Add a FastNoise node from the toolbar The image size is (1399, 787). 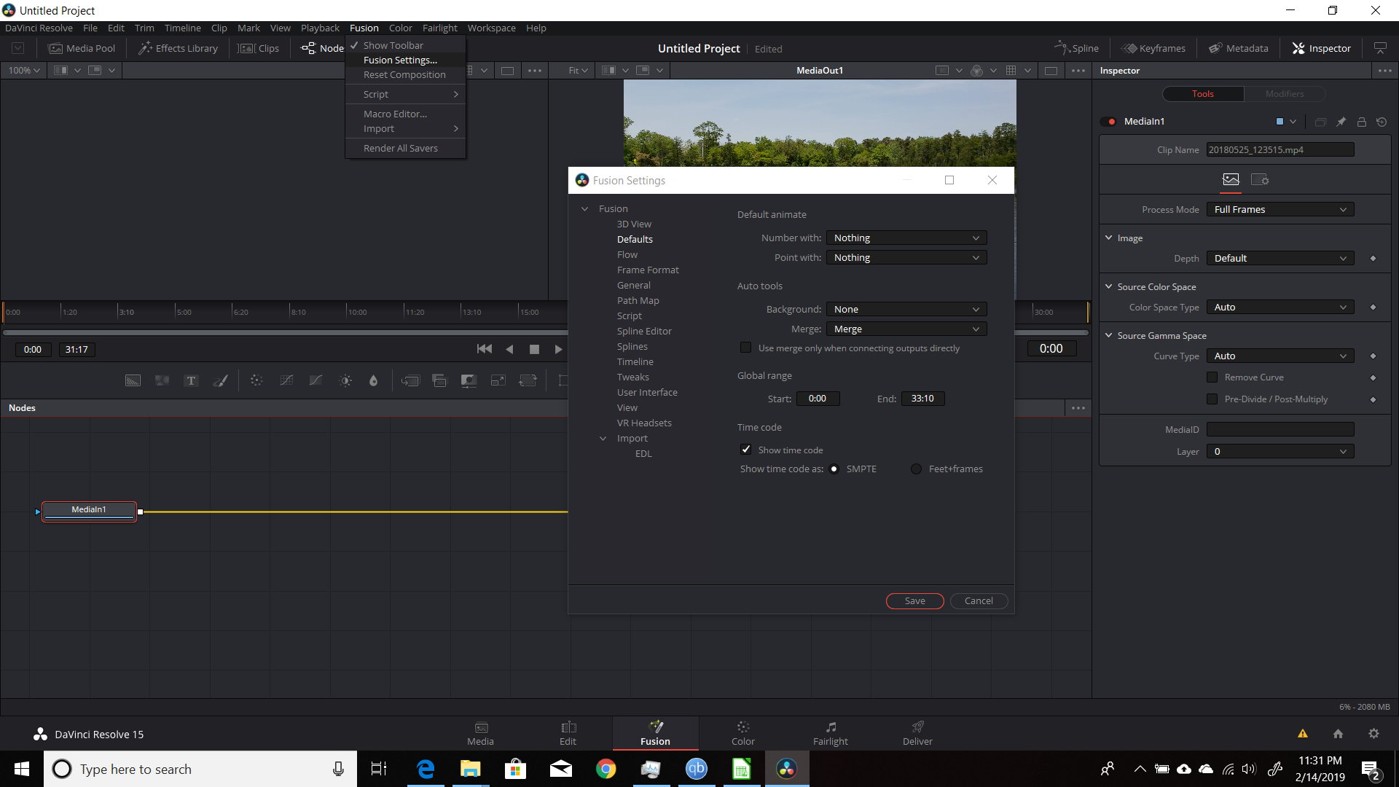[162, 380]
